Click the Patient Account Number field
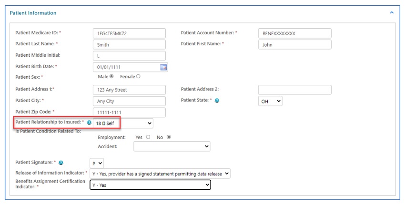Image resolution: width=405 pixels, height=204 pixels. tap(294, 33)
